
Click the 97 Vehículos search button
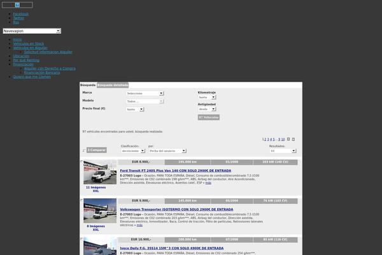click(209, 117)
